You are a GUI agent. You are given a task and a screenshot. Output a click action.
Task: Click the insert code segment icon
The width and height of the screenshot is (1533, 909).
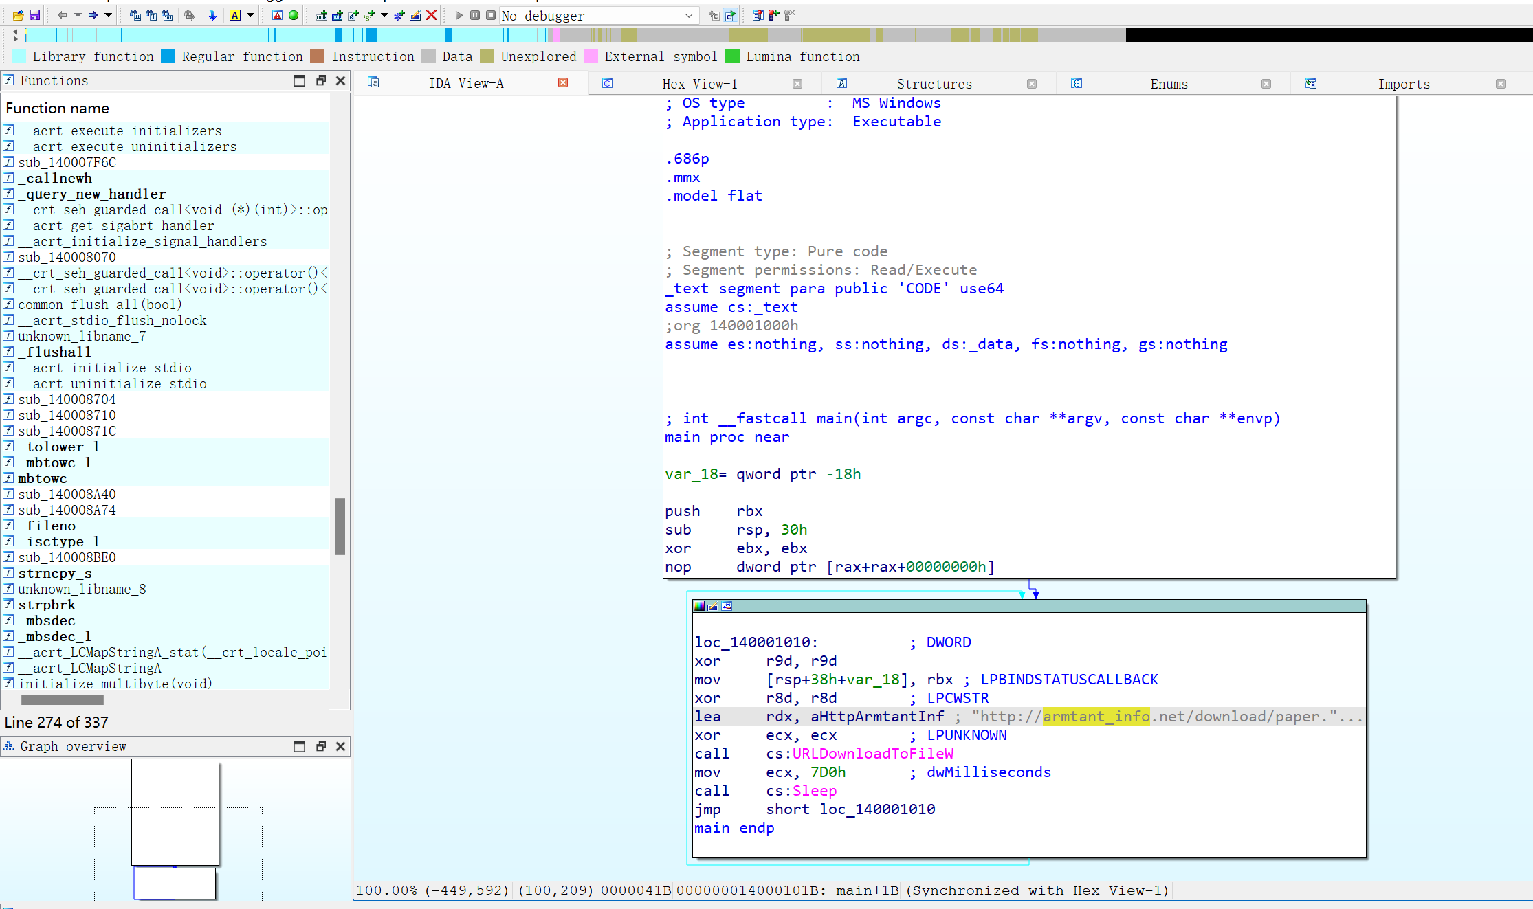(x=322, y=15)
